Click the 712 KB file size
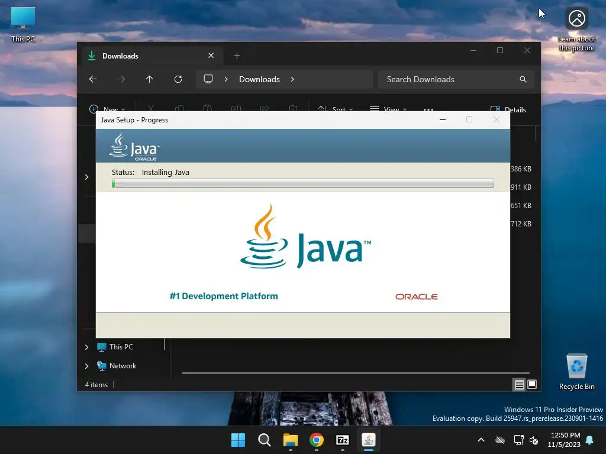This screenshot has height=454, width=606. tap(521, 224)
